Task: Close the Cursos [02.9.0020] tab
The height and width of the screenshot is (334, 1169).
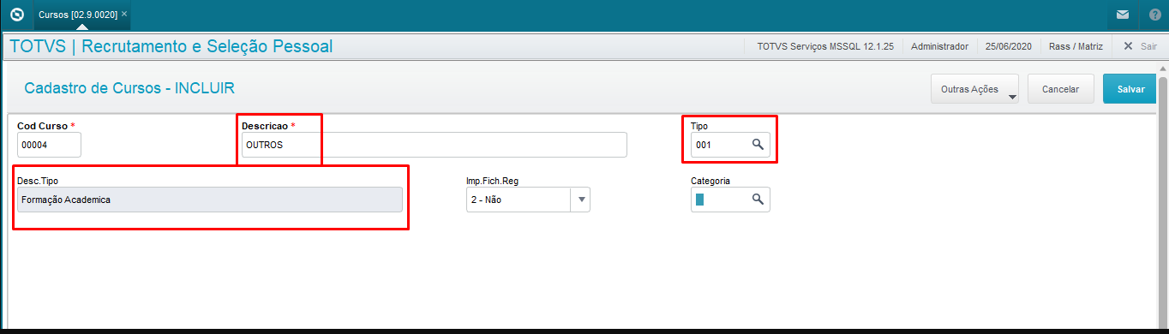Action: point(124,15)
